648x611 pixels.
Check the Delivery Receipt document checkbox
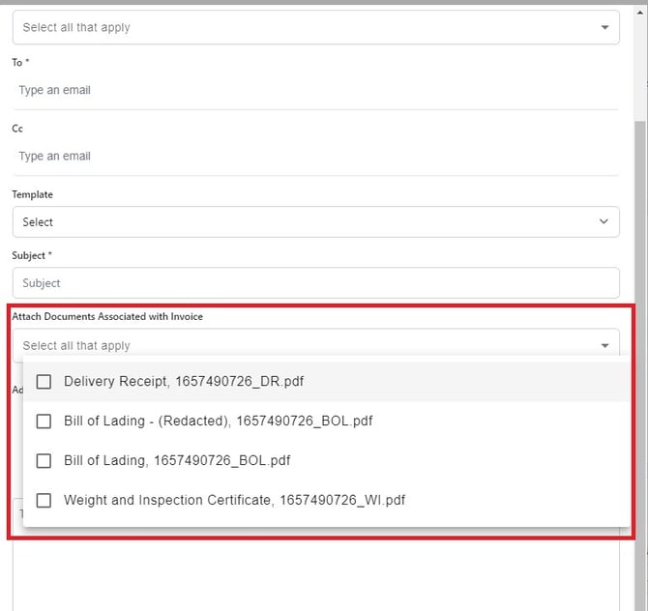[44, 381]
